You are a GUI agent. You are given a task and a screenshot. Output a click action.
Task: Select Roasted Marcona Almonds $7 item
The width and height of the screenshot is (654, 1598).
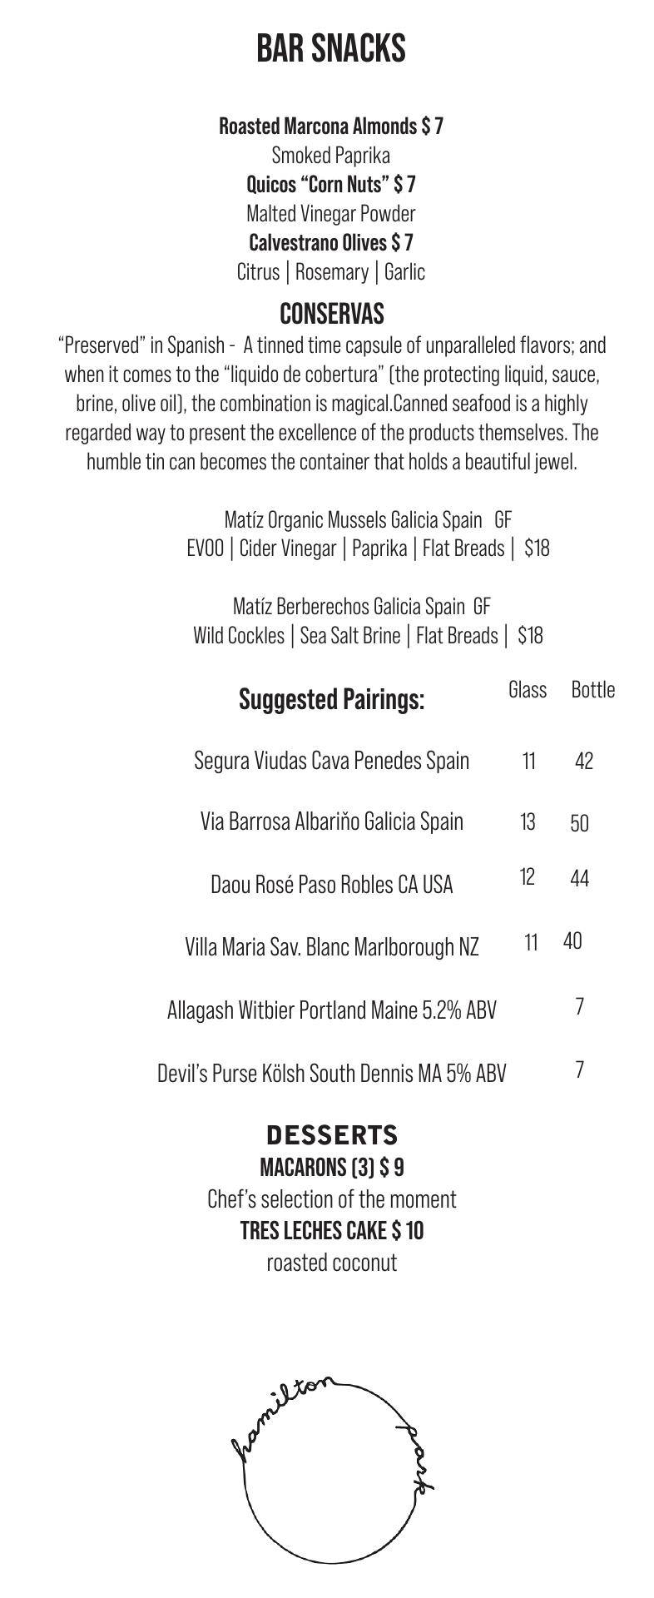coord(330,127)
